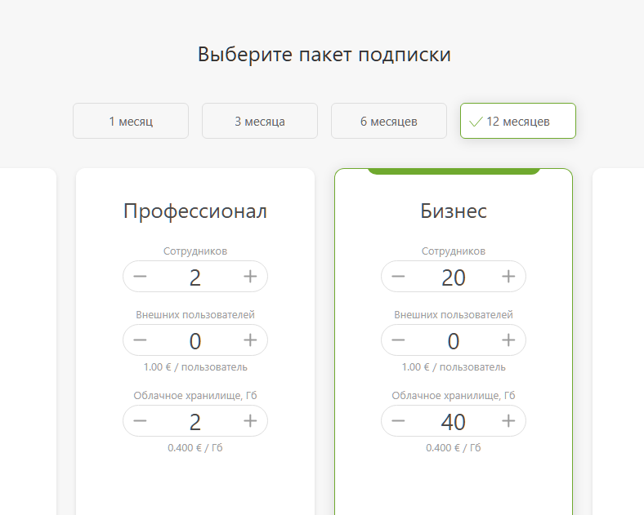Decrease Сотрудников count in Профессионал plan
This screenshot has height=515, width=644.
point(140,277)
